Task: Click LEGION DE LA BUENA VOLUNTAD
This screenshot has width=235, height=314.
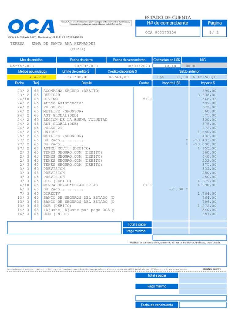Action: (75, 120)
